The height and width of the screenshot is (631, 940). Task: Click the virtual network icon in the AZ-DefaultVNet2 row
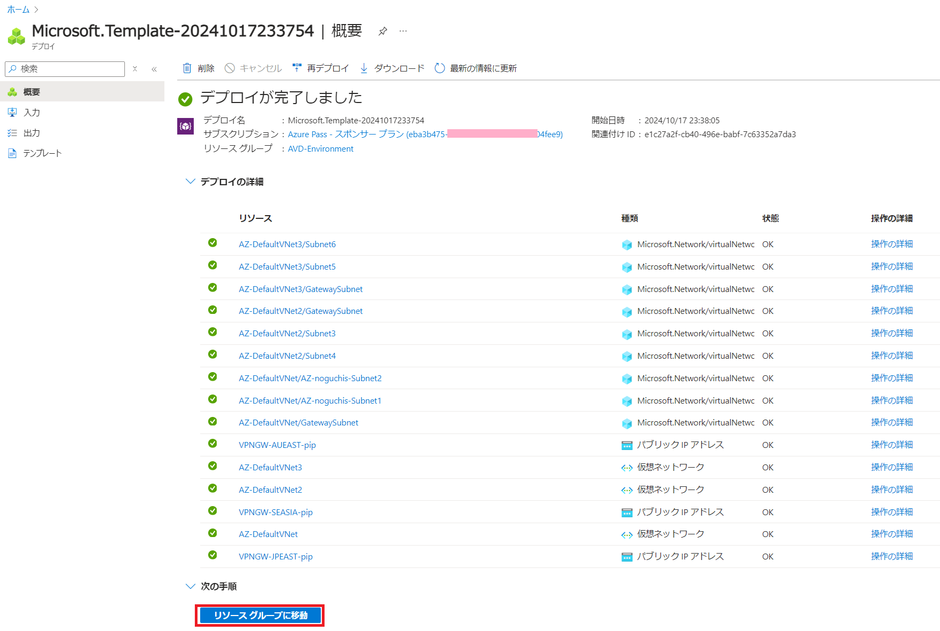coord(627,490)
